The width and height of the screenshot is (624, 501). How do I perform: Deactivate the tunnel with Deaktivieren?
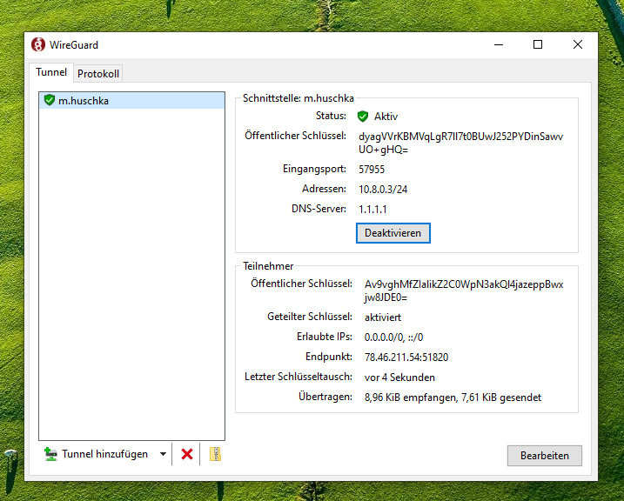click(x=393, y=233)
